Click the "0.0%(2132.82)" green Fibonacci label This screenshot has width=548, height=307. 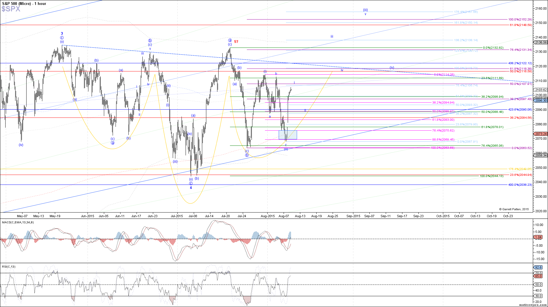coord(493,48)
